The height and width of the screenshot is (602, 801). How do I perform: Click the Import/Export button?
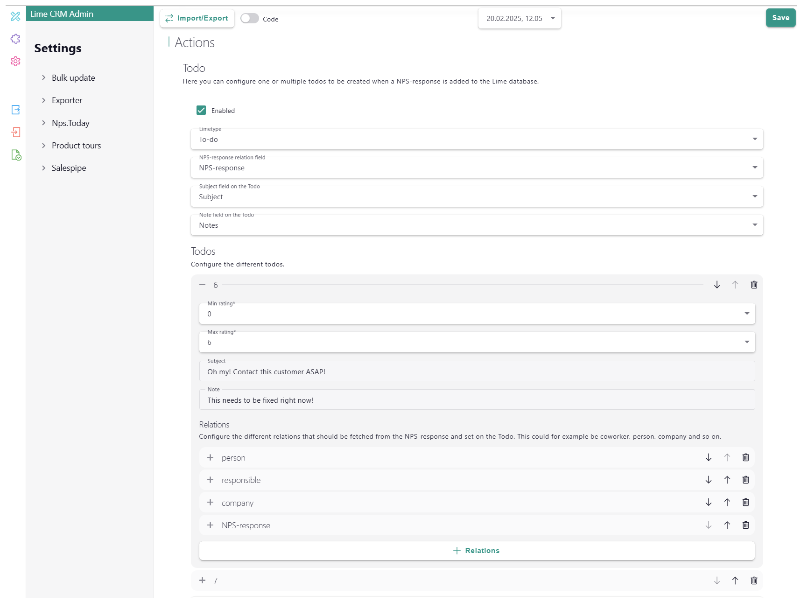[197, 19]
